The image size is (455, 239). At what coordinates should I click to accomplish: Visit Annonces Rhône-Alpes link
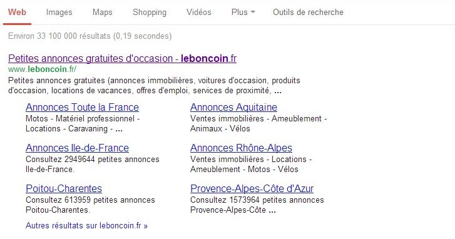coord(241,148)
